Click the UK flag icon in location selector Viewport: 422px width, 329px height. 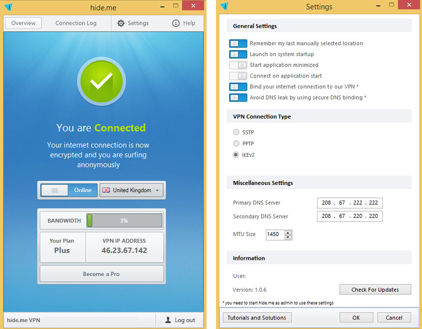[x=106, y=190]
